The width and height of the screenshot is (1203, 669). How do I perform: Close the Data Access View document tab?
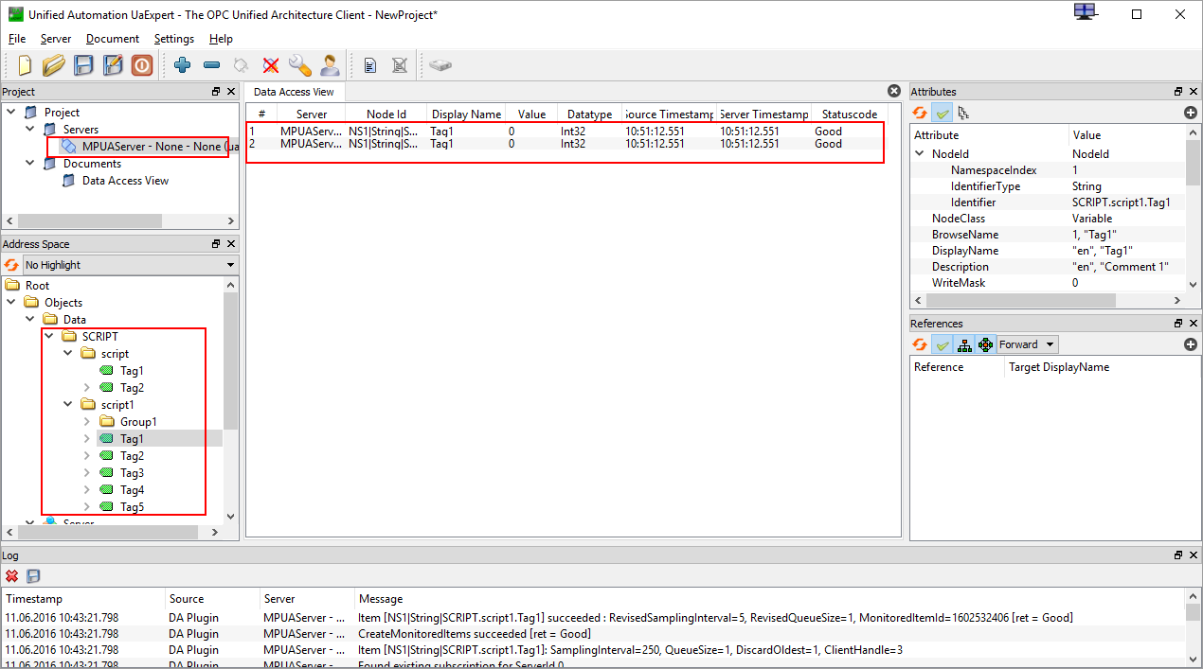point(893,91)
